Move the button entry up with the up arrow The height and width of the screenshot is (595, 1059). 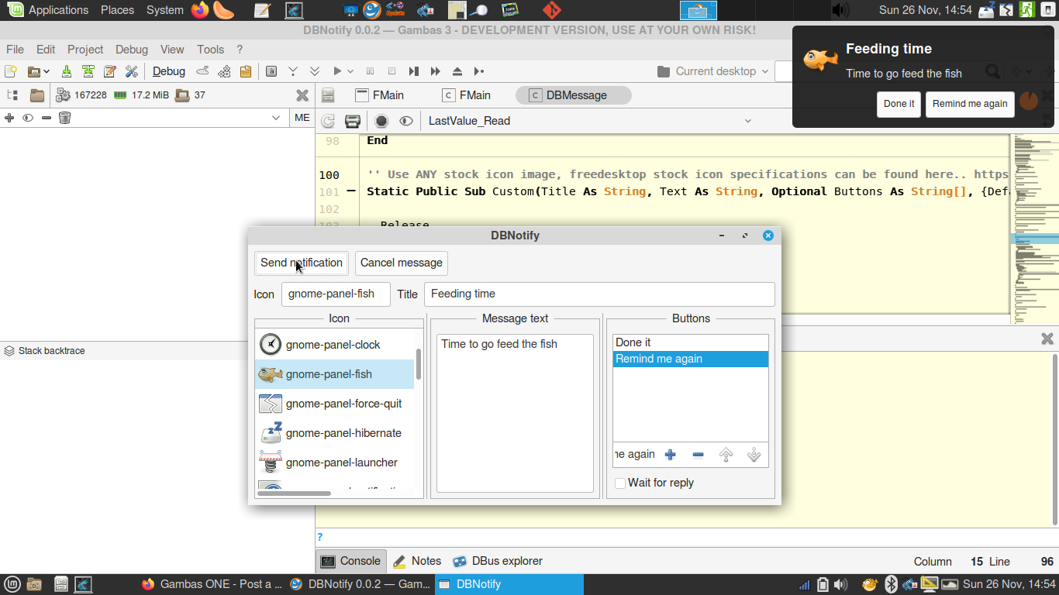(x=726, y=455)
